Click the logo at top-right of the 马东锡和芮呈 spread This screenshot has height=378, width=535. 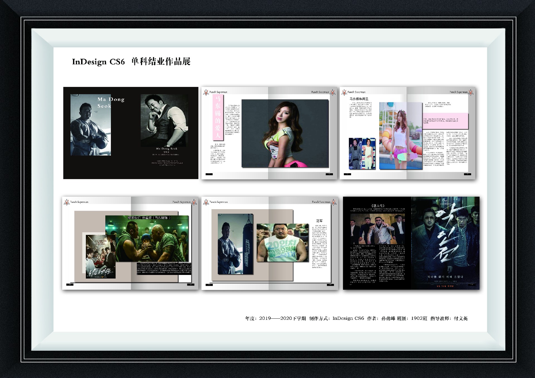click(x=471, y=92)
